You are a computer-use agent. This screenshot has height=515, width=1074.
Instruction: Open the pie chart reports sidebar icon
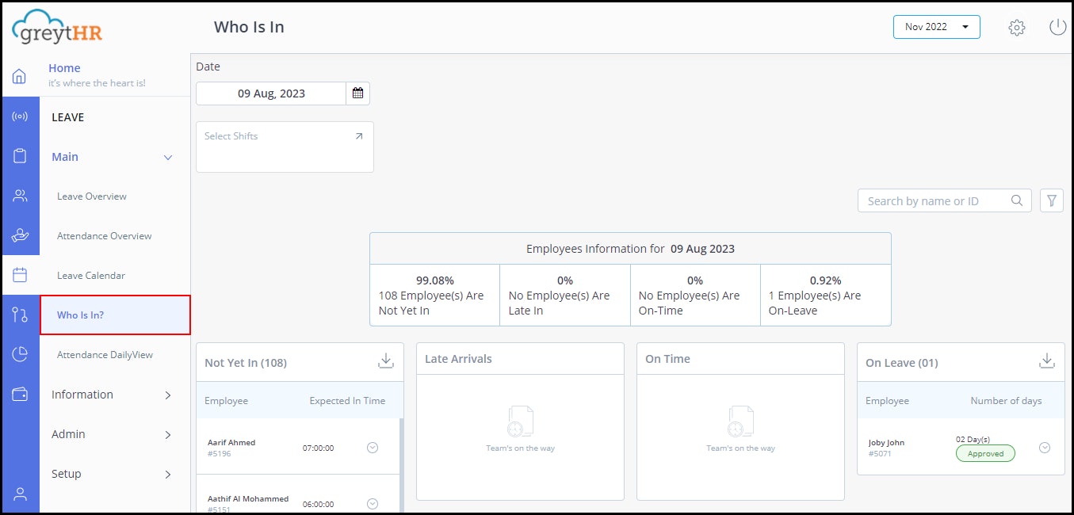(20, 354)
